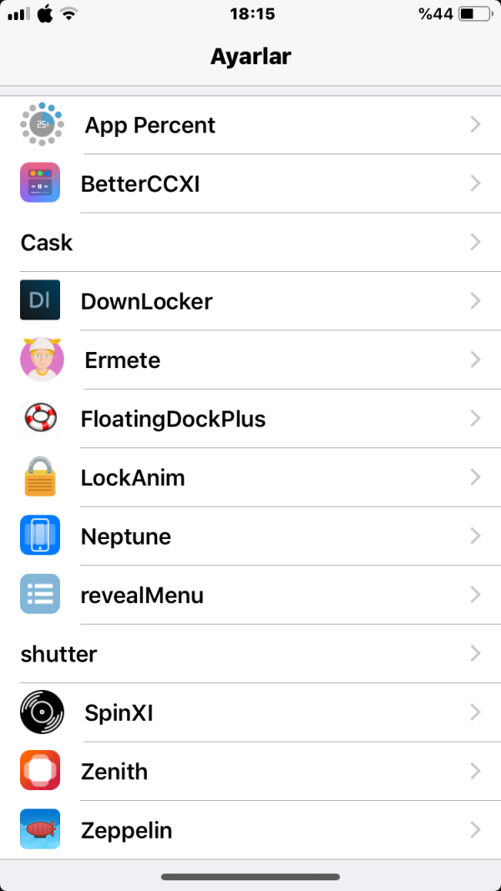
Task: Tap the App Percent dotted circle icon
Action: click(x=40, y=125)
